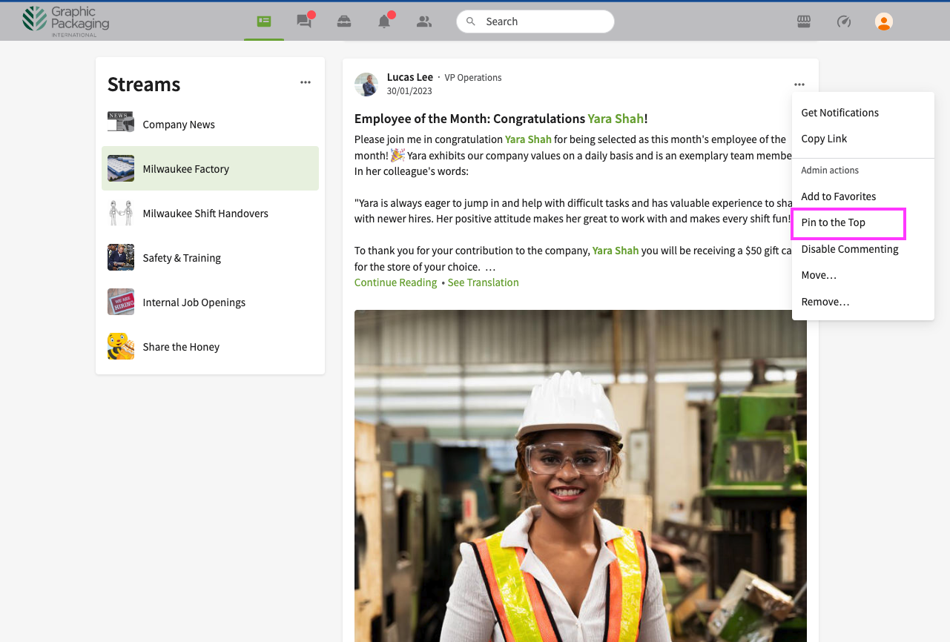The height and width of the screenshot is (642, 950).
Task: Click the See Translation link
Action: click(483, 282)
